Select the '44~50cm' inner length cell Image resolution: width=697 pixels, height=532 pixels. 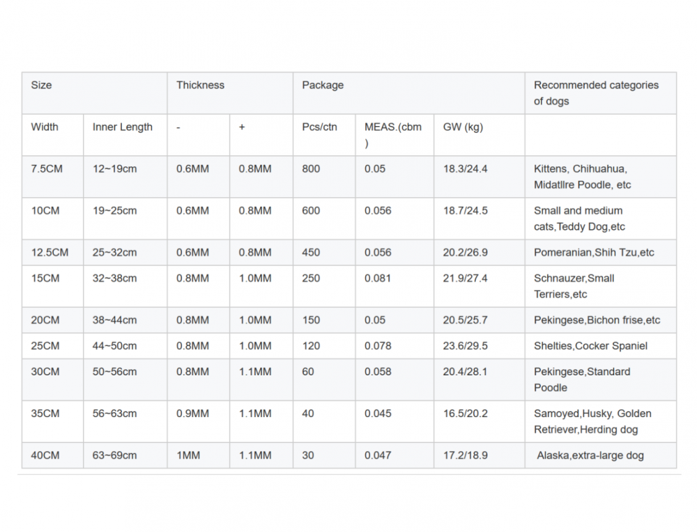click(125, 346)
